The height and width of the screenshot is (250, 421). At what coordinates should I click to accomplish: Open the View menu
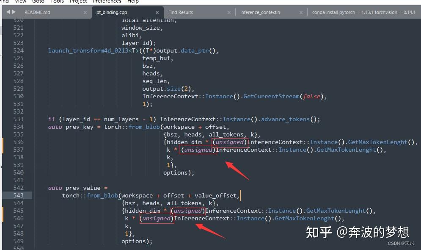pos(21,1)
